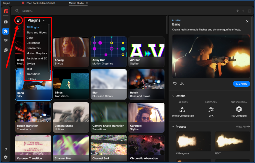Screen dimensions: 255x163
Task: Select Blurs and Glows category
Action: pyautogui.click(x=36, y=32)
